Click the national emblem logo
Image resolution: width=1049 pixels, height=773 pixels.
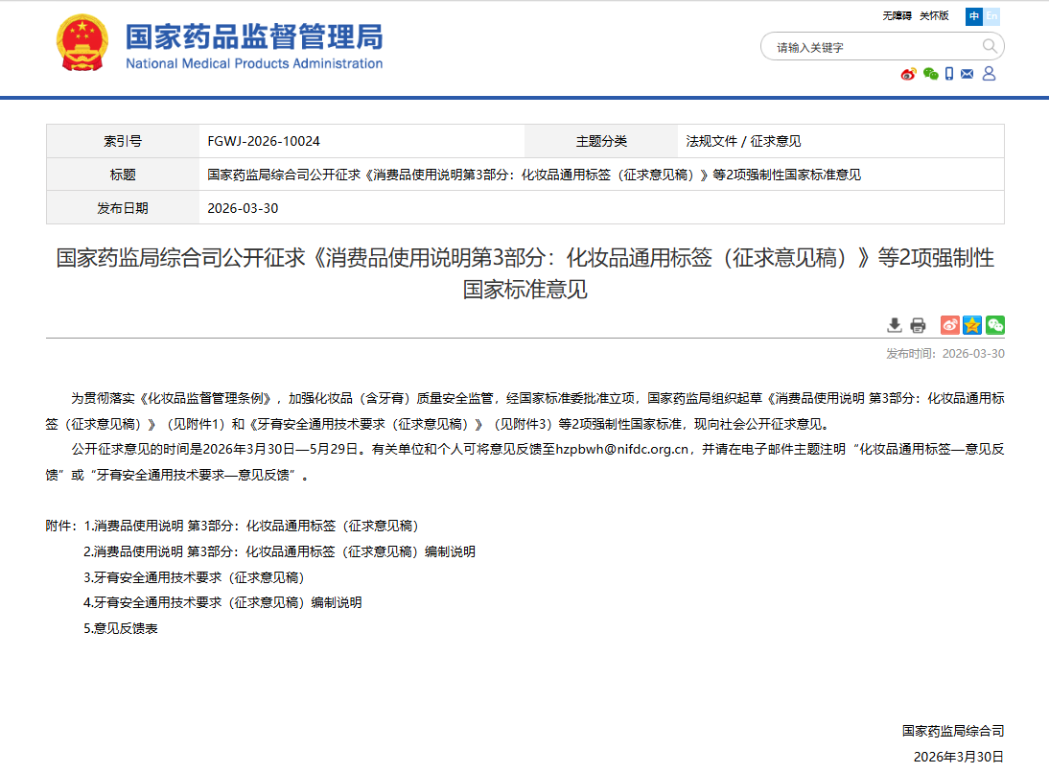[83, 43]
